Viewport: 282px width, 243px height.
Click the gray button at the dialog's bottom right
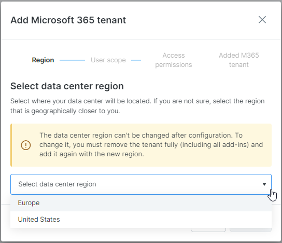click(x=250, y=230)
